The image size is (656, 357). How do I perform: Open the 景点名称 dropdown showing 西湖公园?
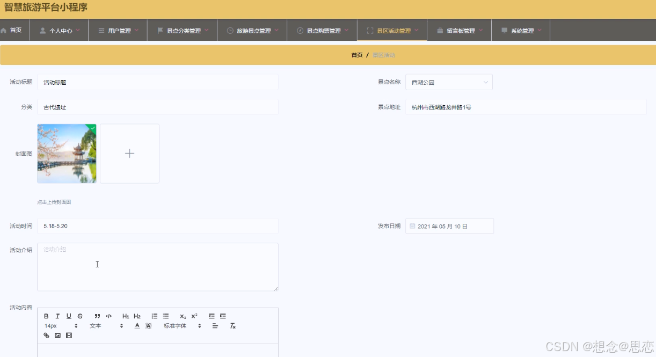click(449, 82)
